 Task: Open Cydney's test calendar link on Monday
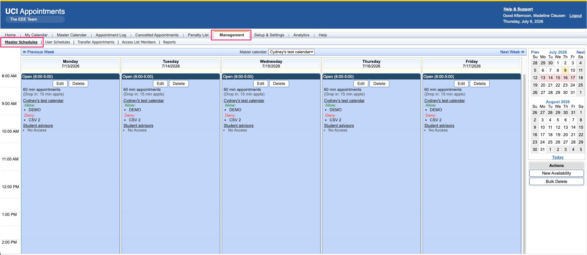pos(43,100)
